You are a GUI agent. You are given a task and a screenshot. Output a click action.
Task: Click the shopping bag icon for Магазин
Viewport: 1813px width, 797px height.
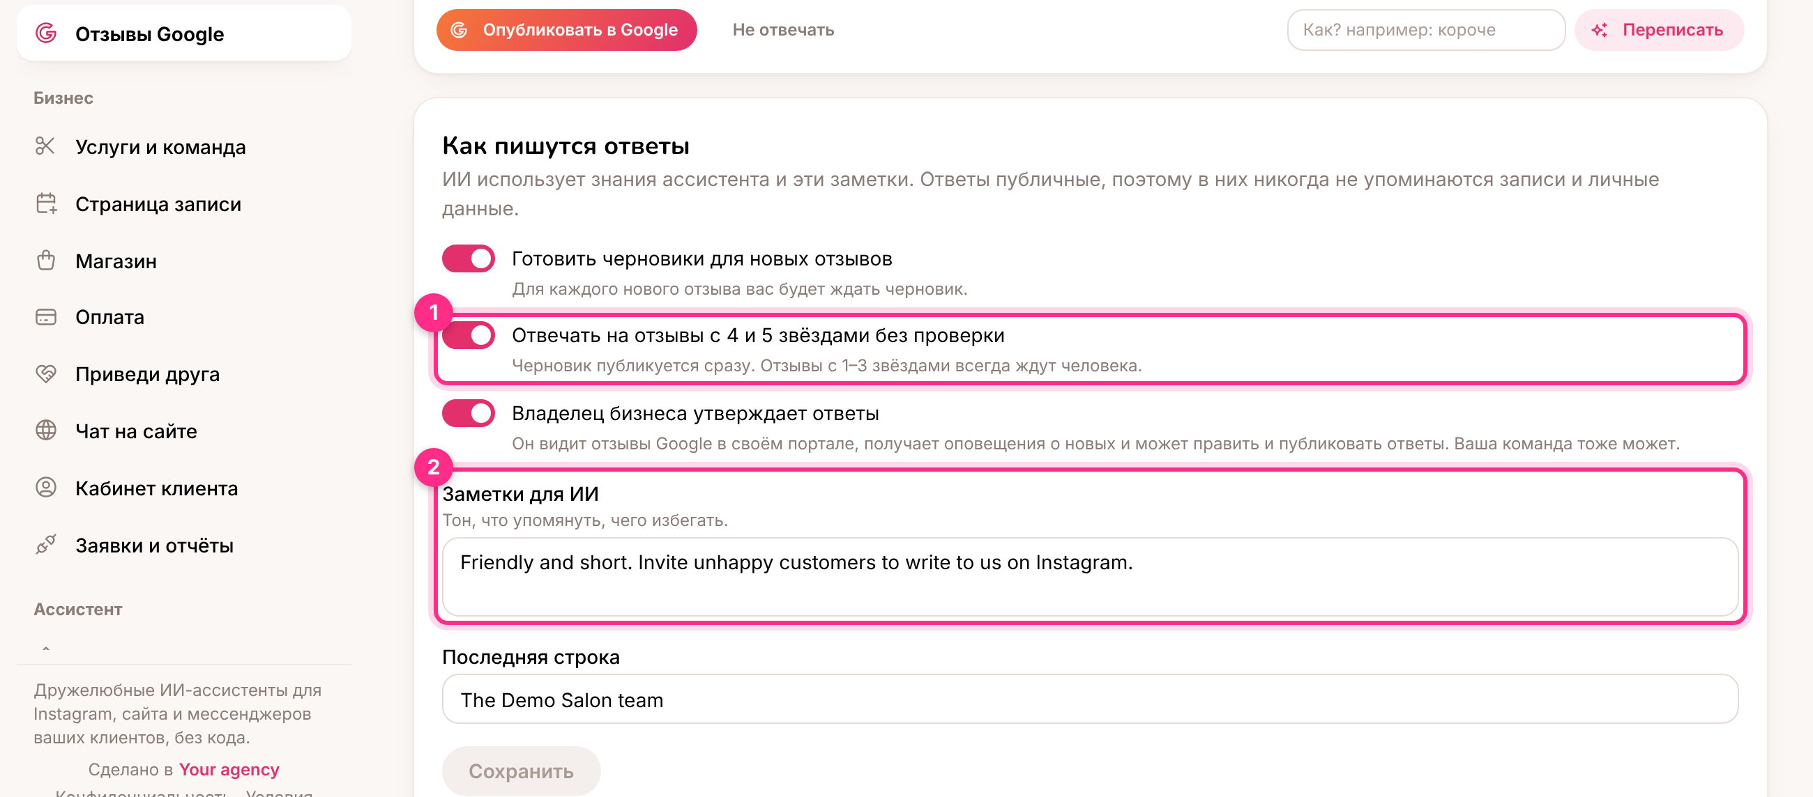point(46,261)
